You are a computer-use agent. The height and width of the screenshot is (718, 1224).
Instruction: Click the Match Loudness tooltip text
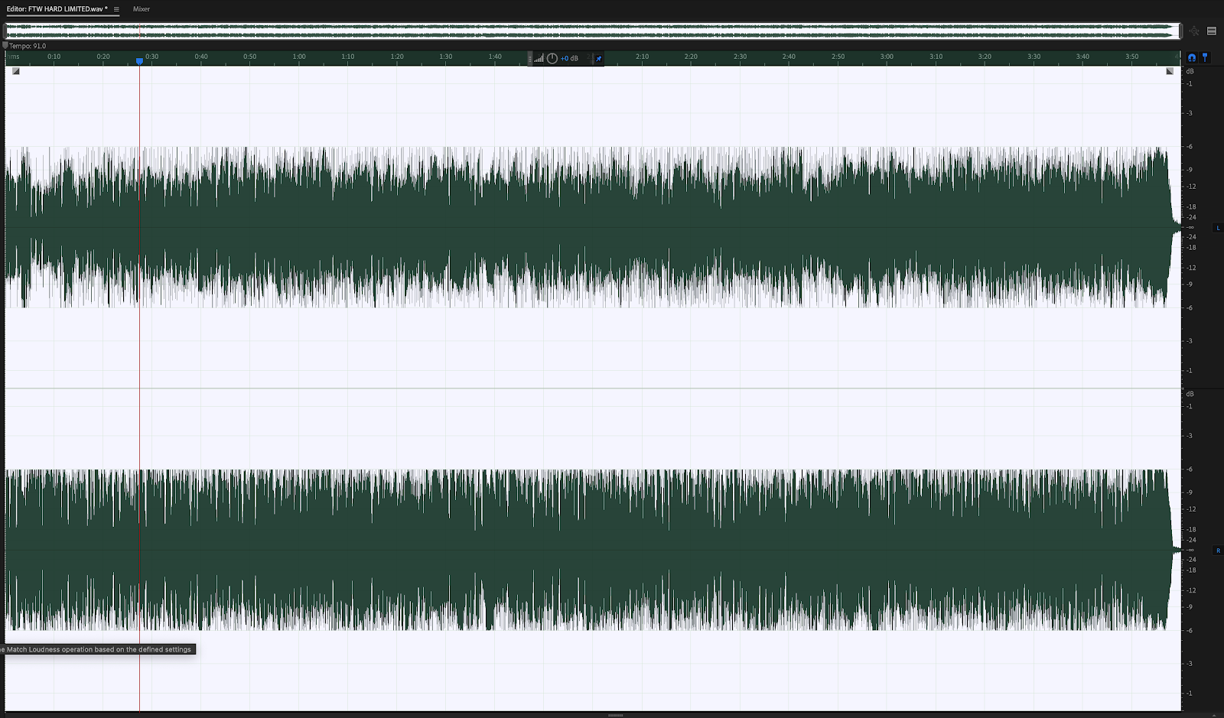[x=96, y=649]
